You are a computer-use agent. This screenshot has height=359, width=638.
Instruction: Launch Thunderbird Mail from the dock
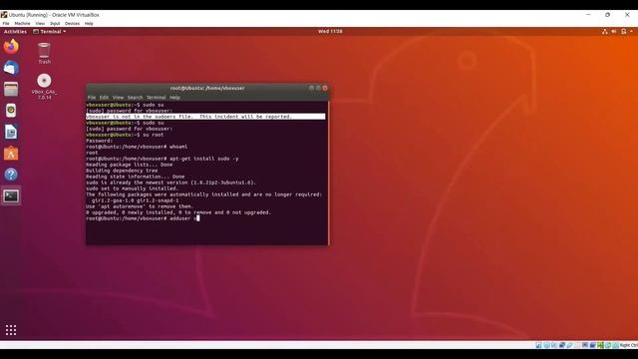click(11, 68)
